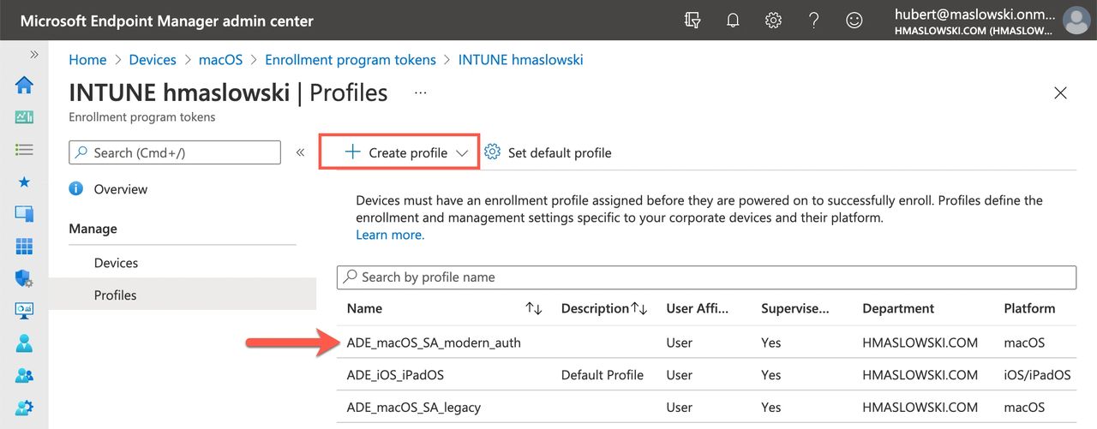Open the ADE_macOS_SA_modern_auth profile

[434, 343]
